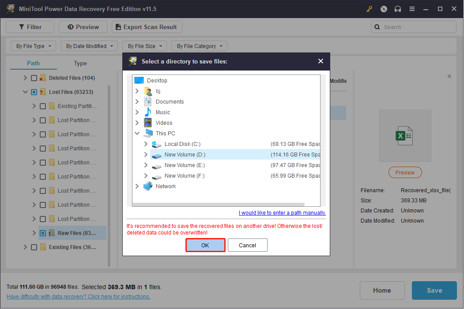
Task: Click the Music note icon
Action: tap(147, 112)
